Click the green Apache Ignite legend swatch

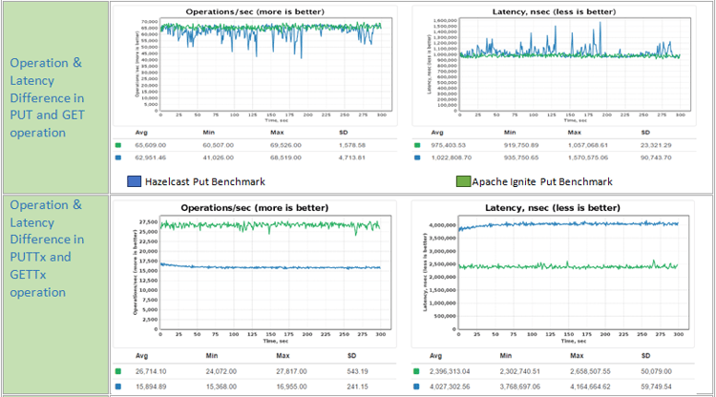pos(463,181)
